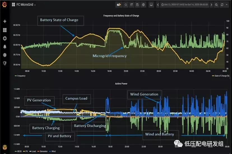
Task: Open the Server Admin shield icon
Action: [4, 64]
